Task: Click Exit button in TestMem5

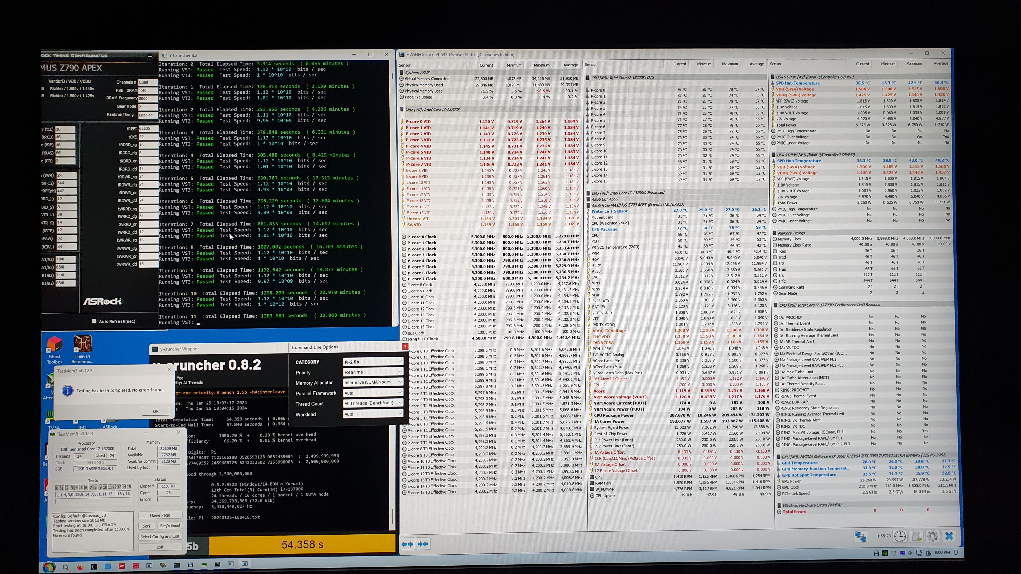Action: [x=160, y=547]
